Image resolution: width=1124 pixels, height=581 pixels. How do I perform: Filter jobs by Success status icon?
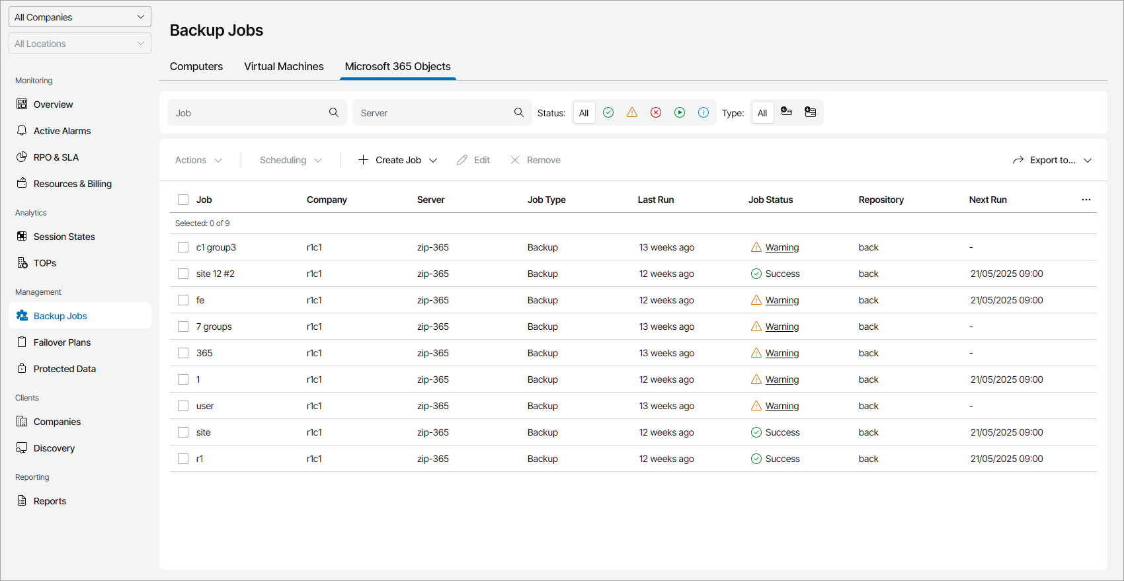[608, 112]
